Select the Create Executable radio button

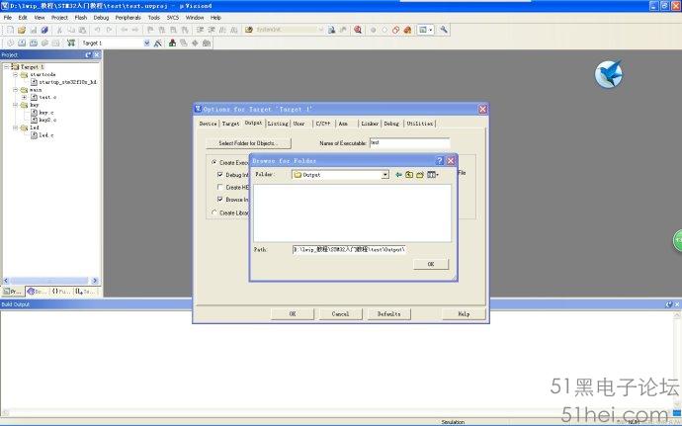click(x=214, y=162)
